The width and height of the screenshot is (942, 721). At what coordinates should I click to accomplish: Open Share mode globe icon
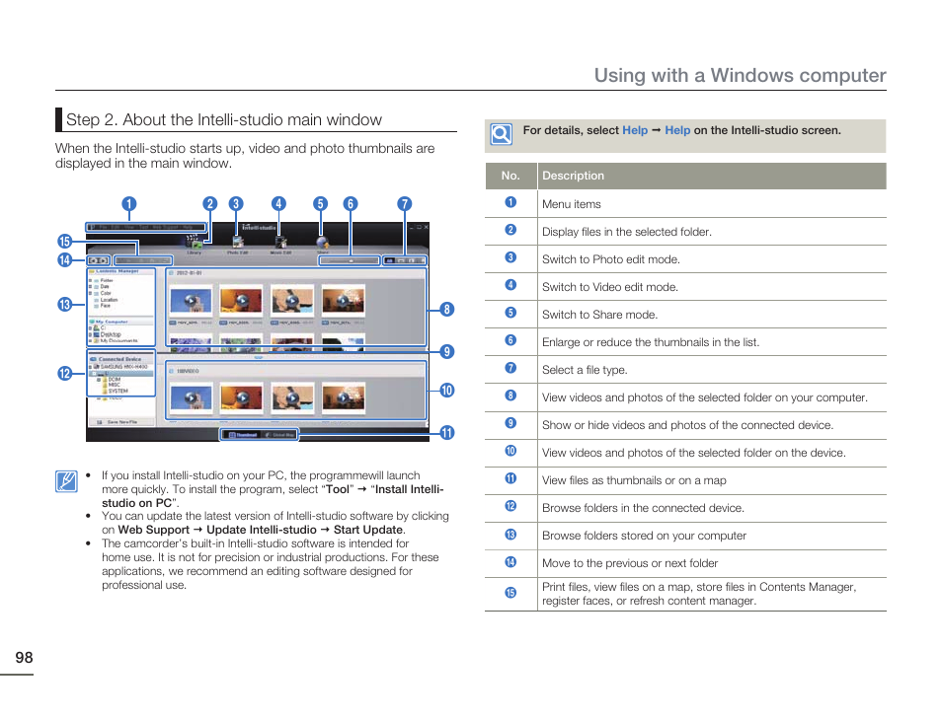click(x=323, y=243)
